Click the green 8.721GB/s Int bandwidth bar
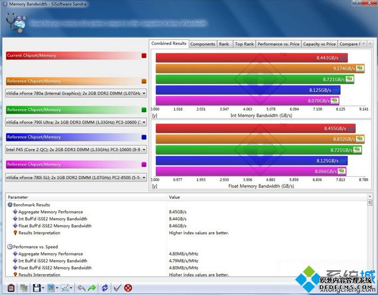 (x=255, y=79)
